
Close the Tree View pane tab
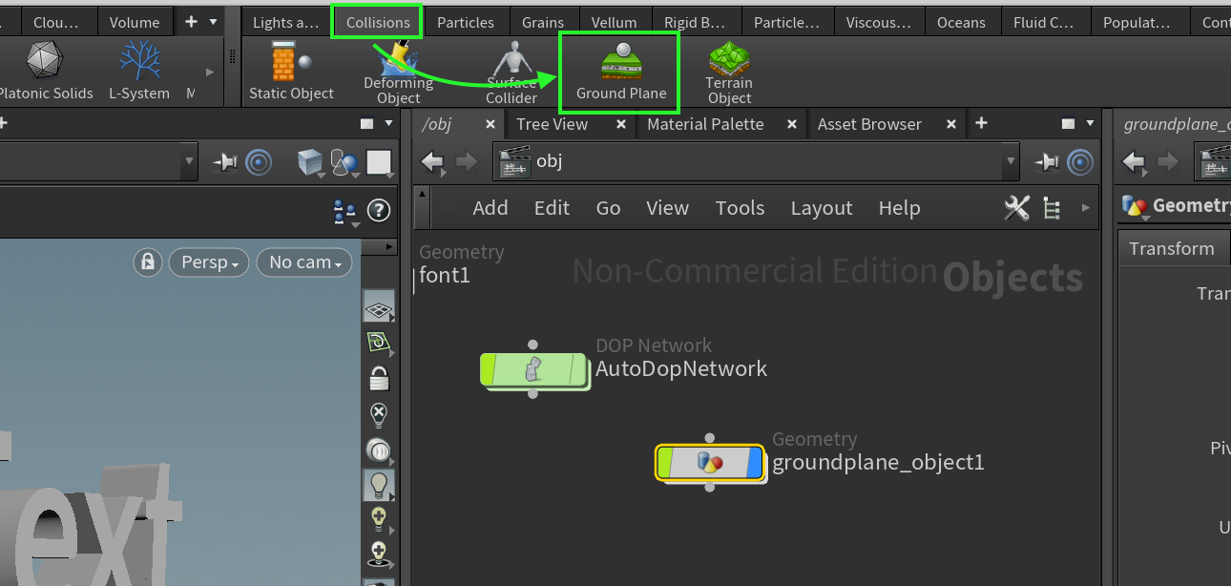[620, 124]
